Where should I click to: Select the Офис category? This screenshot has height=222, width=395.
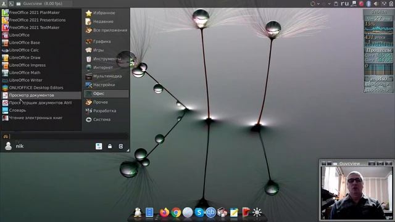coord(106,94)
